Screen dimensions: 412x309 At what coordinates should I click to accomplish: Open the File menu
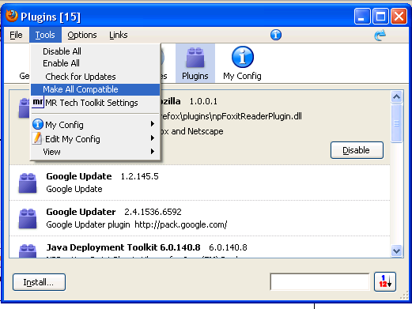(16, 35)
